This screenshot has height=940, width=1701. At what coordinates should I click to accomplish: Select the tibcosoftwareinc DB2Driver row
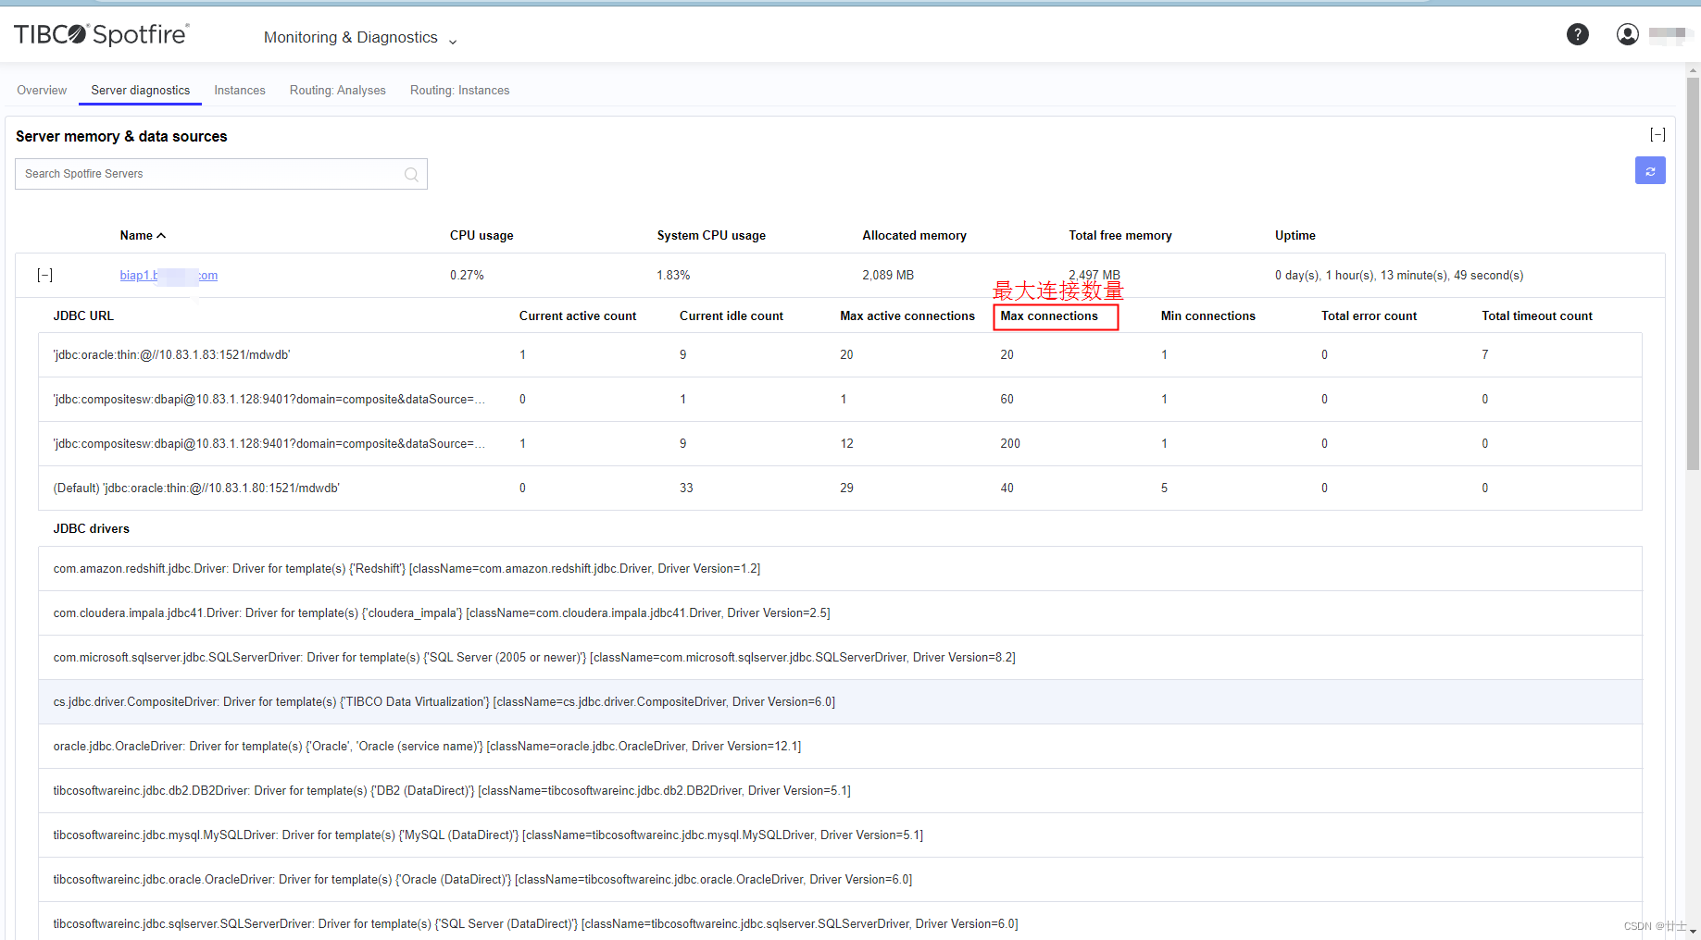(x=840, y=791)
